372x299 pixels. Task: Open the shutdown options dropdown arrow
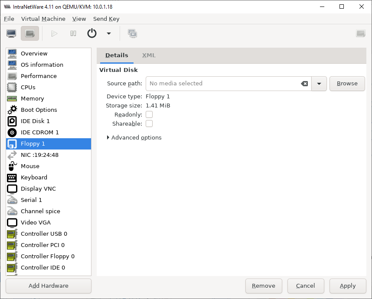tap(108, 33)
